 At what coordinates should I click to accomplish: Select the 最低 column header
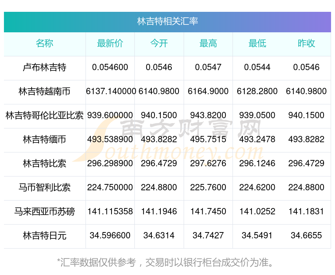click(x=257, y=44)
